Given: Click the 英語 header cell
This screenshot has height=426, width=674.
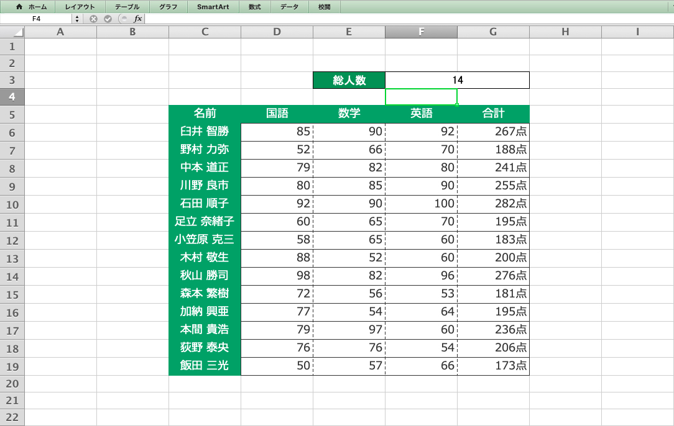Looking at the screenshot, I should [422, 114].
